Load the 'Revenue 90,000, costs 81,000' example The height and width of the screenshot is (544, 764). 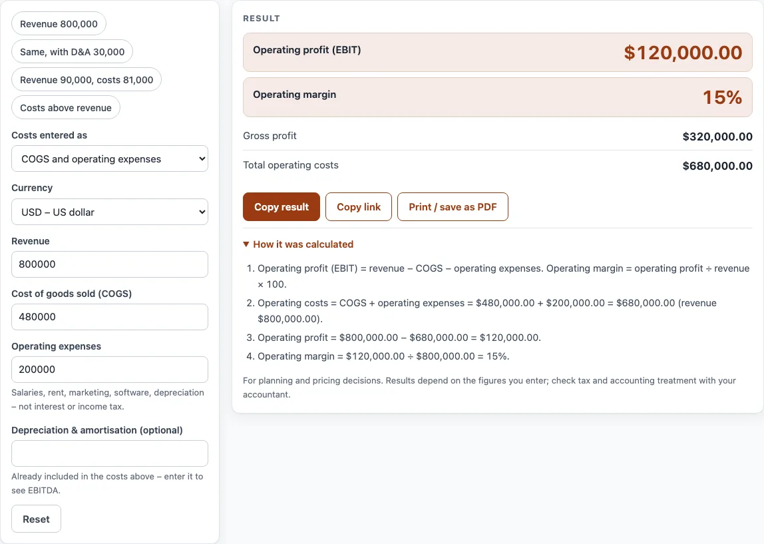[x=87, y=79]
